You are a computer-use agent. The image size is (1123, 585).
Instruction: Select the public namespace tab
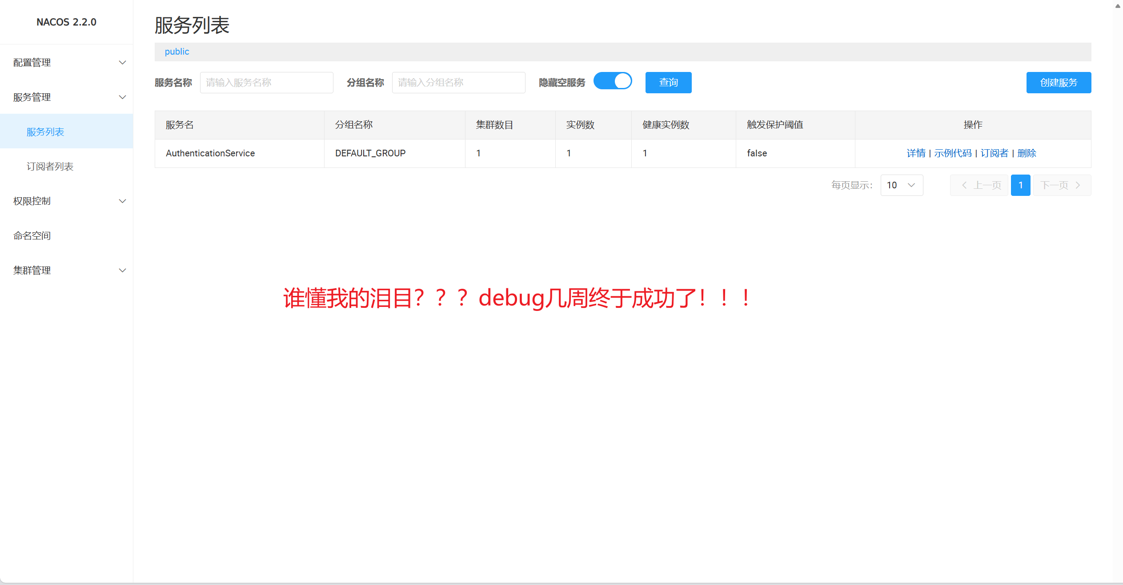click(x=177, y=52)
